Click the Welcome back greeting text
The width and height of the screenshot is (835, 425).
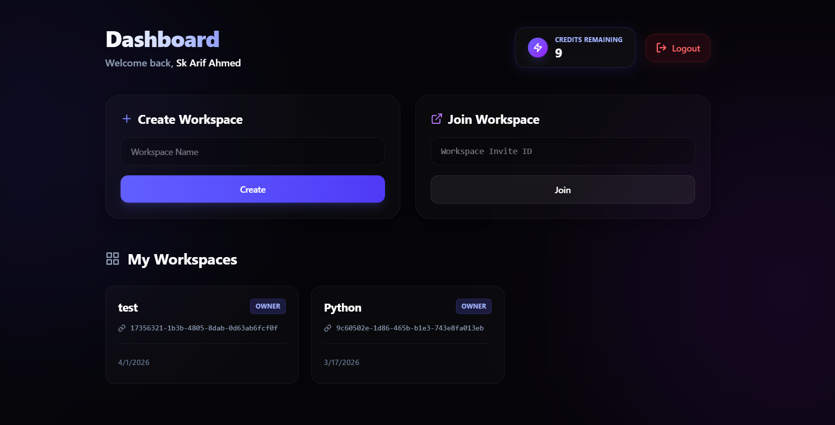click(173, 63)
